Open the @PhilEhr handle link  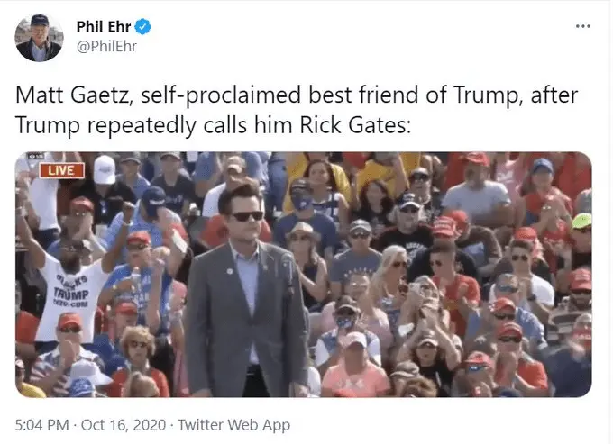(106, 47)
